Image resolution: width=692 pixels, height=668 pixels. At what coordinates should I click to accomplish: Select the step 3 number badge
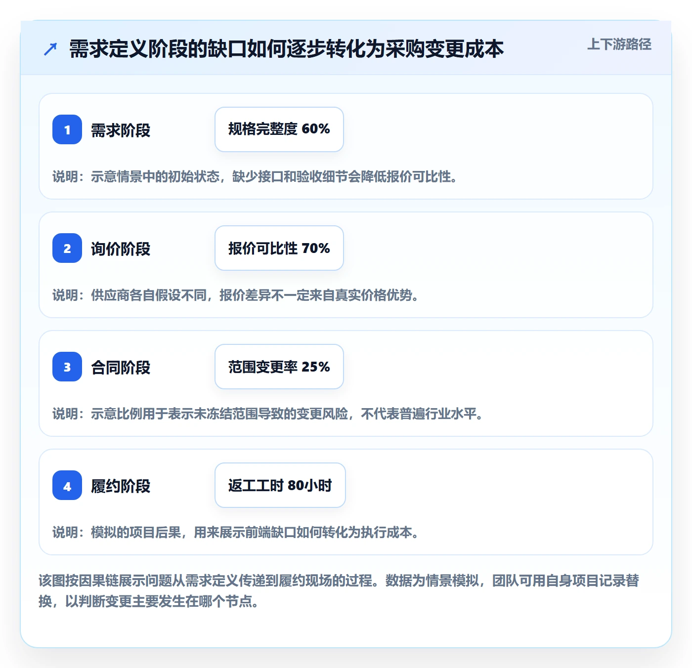[x=67, y=367]
